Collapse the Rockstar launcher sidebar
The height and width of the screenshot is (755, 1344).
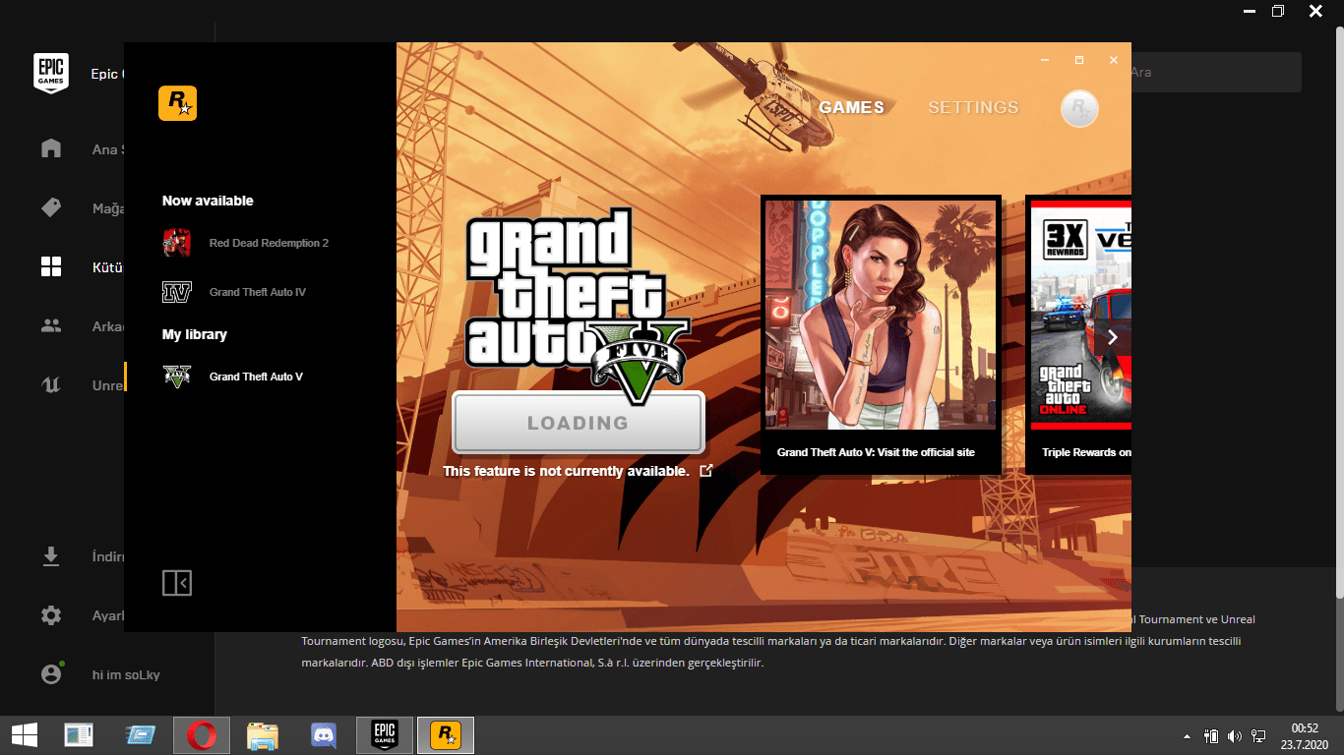click(x=177, y=583)
